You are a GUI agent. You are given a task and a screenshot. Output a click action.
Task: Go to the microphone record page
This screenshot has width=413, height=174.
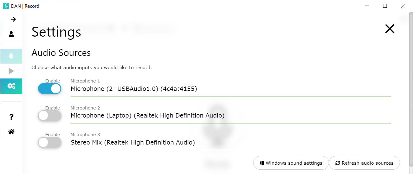pyautogui.click(x=11, y=56)
